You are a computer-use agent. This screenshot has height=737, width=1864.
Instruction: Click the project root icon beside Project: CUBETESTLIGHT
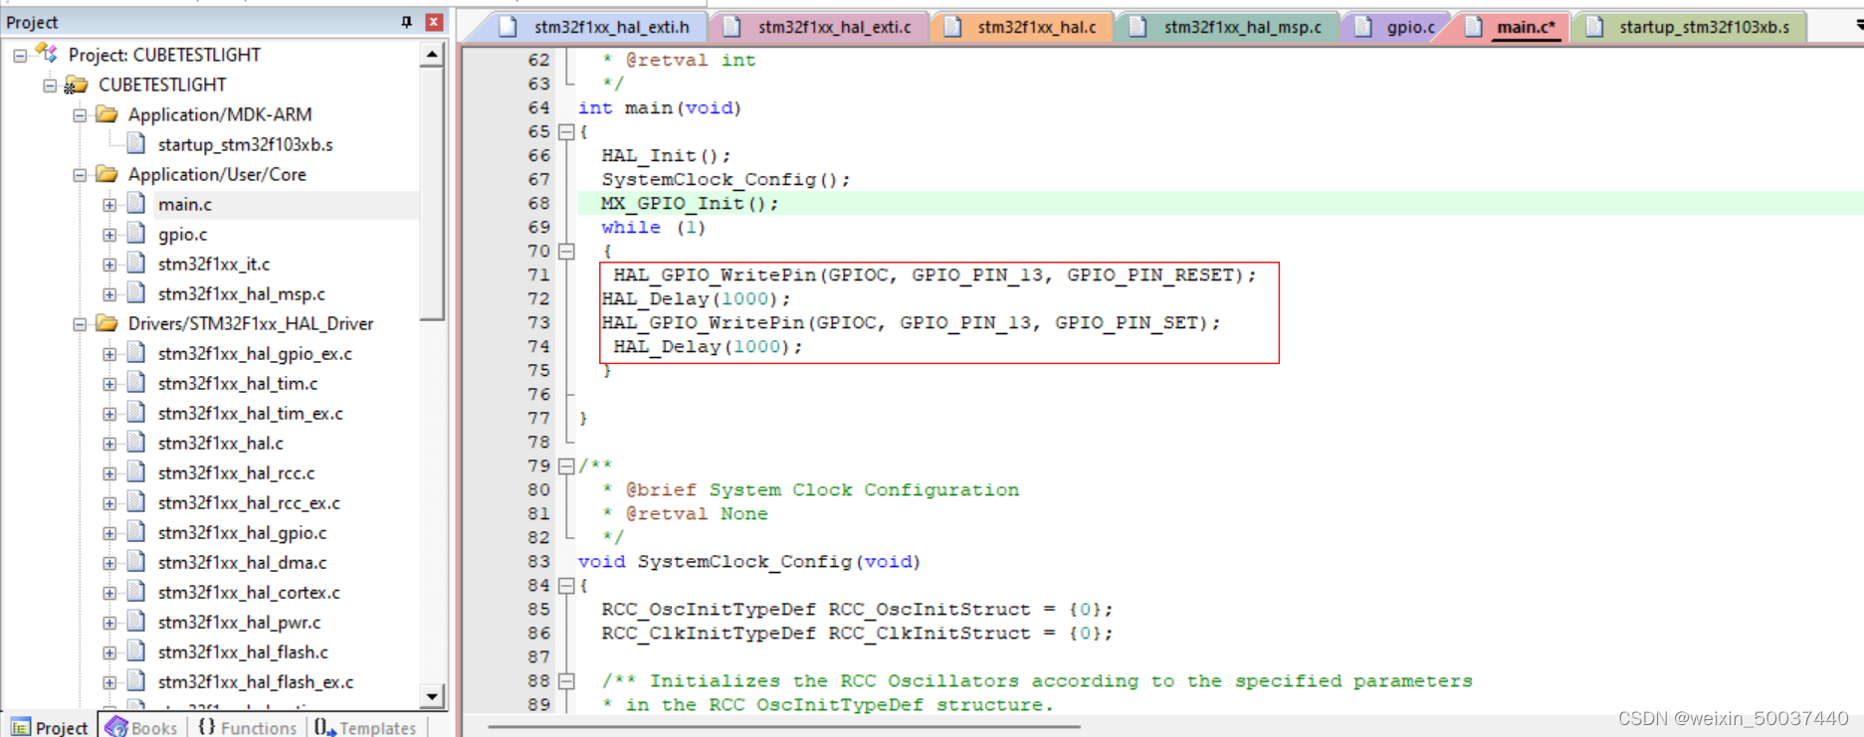46,54
